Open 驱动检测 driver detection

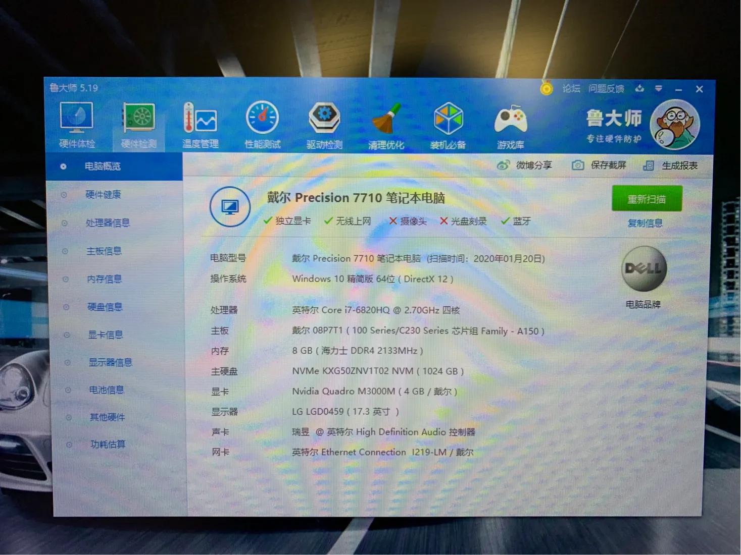pyautogui.click(x=324, y=126)
